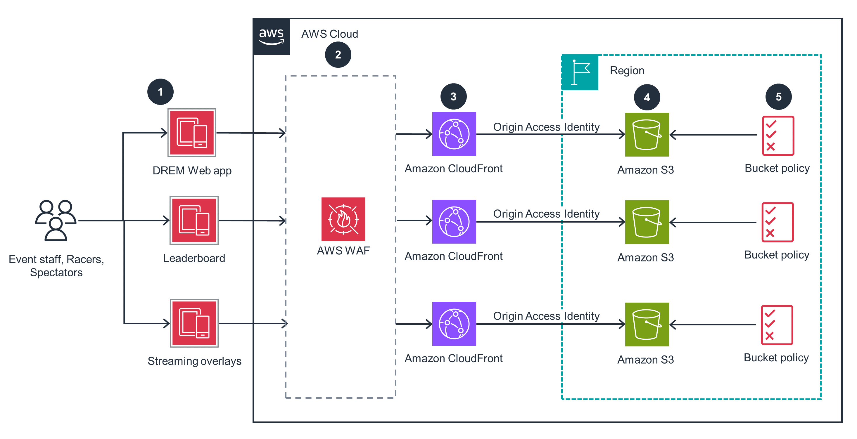Screen dimensions: 857x439
Task: Click middle 'Origin Access Identity' label
Action: click(546, 214)
